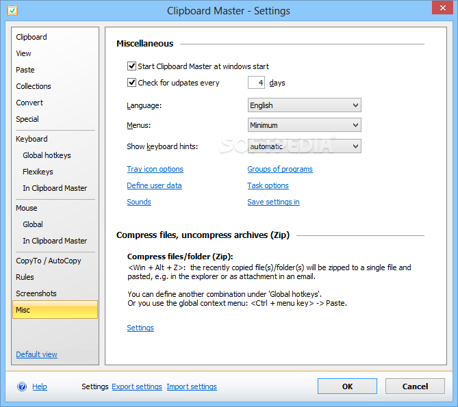The image size is (458, 407).
Task: Click the Import settings link
Action: tap(192, 386)
